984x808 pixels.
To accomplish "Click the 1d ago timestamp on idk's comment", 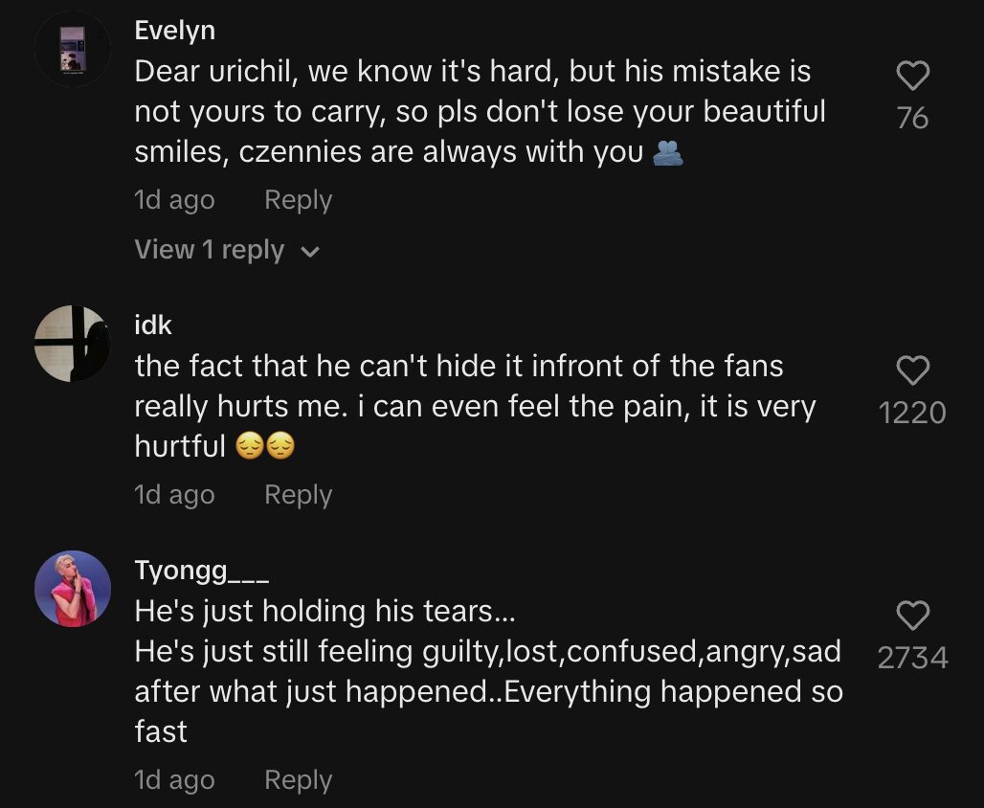I will tap(174, 495).
